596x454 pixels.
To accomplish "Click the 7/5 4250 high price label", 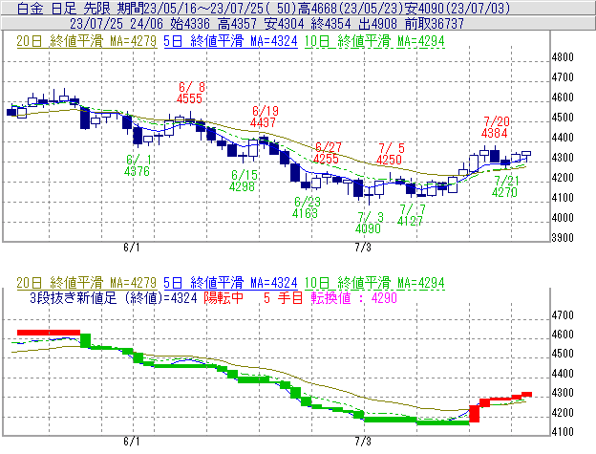I will pos(390,154).
